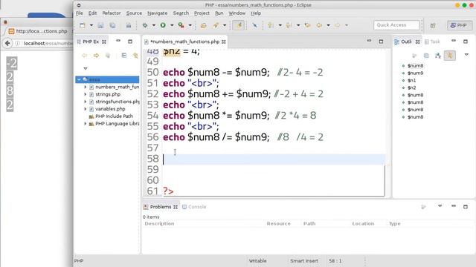
Task: Click the PHP Explorer Forward arrow icon
Action: 96,56
